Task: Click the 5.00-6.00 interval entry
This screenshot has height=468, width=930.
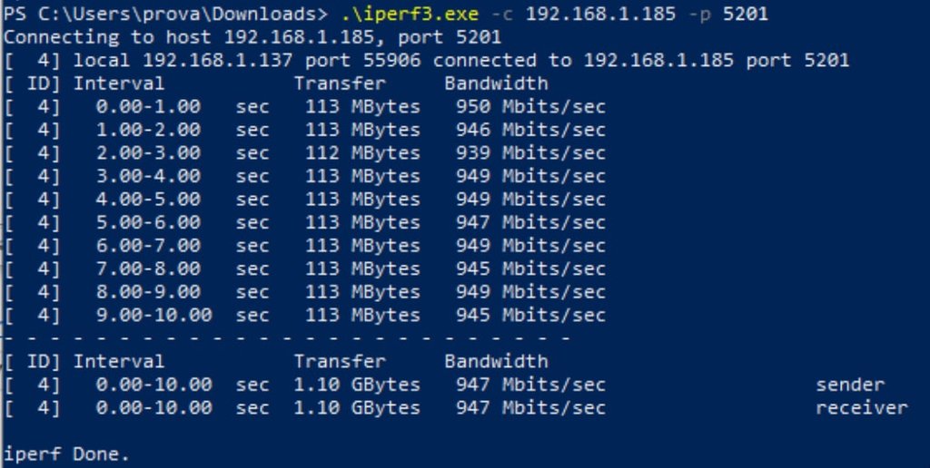Action: click(147, 222)
